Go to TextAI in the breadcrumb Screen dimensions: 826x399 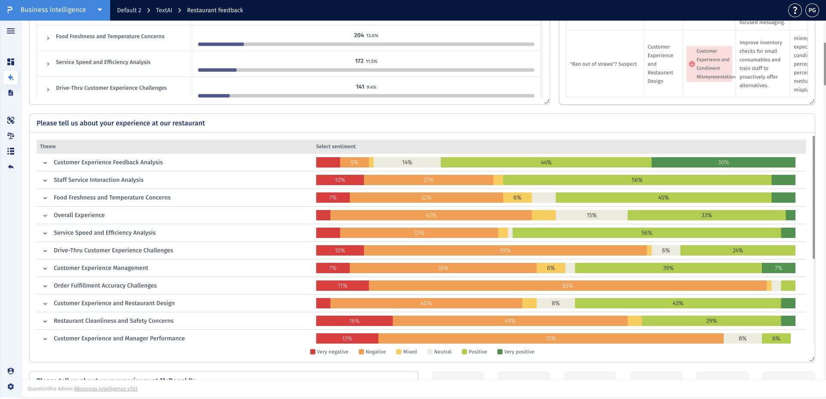click(164, 10)
